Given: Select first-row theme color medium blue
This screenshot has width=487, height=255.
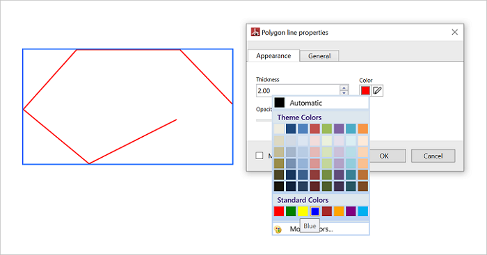Looking at the screenshot, I should tap(303, 129).
